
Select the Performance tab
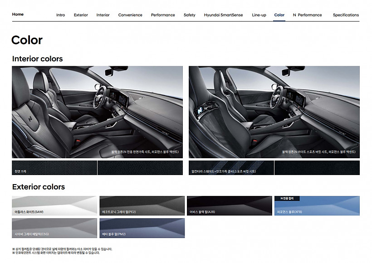[x=163, y=15]
